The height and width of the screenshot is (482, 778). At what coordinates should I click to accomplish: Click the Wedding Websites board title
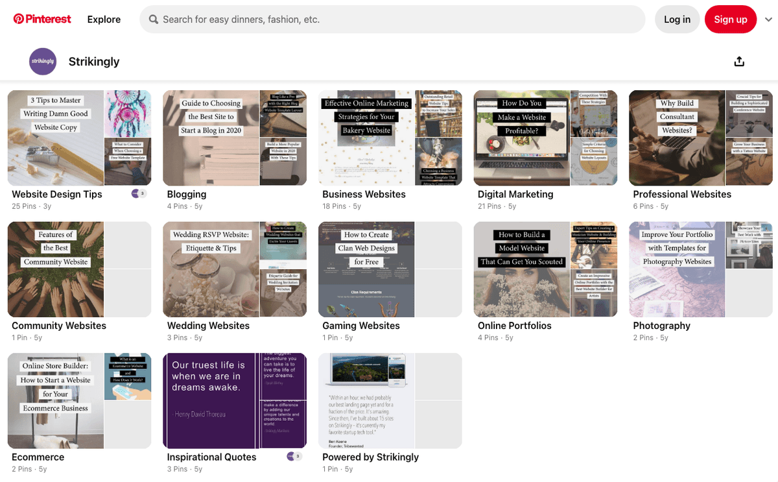coord(208,326)
